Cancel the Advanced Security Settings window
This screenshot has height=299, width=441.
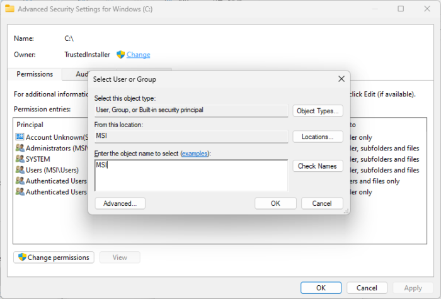click(x=368, y=288)
